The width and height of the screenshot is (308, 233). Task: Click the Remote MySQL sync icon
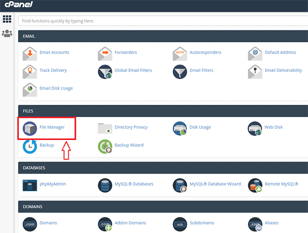pyautogui.click(x=255, y=186)
